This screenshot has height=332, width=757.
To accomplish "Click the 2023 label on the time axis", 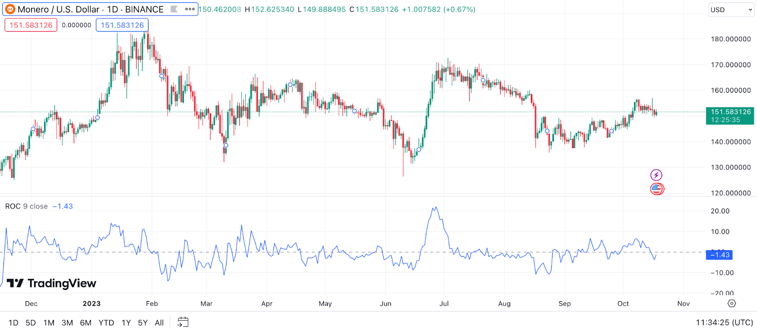I will (91, 304).
